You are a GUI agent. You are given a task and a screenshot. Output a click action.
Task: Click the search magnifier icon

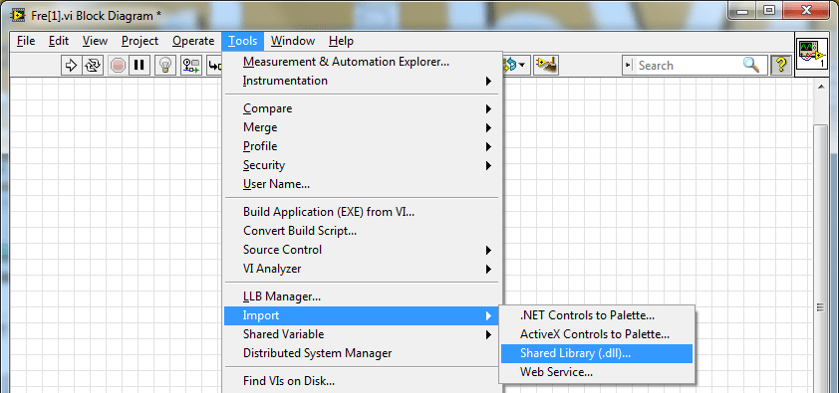point(750,65)
